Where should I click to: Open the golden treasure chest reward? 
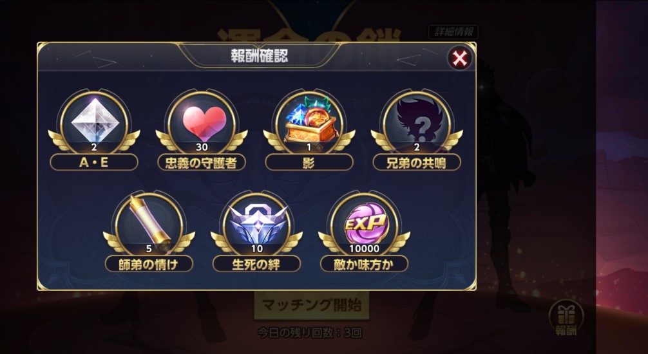(x=310, y=122)
